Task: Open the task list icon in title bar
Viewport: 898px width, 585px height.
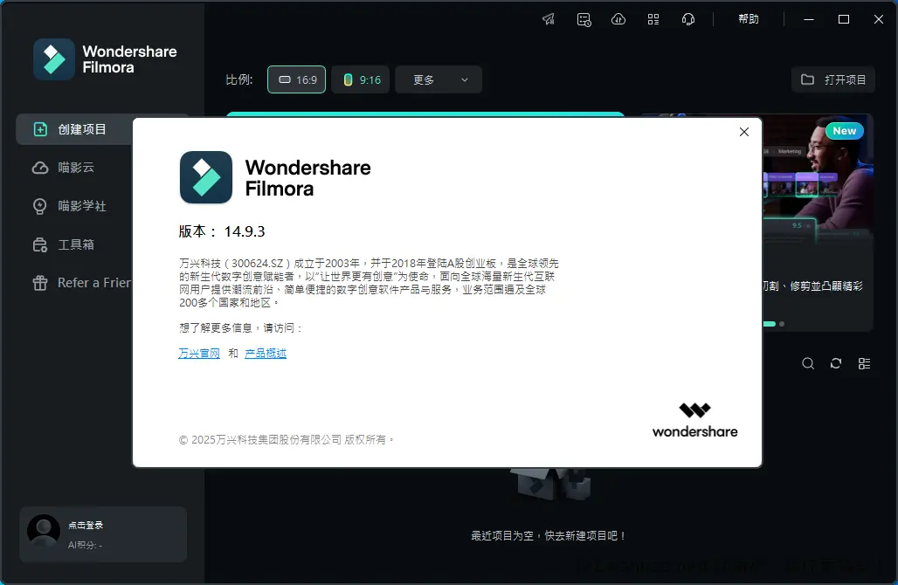Action: [584, 19]
